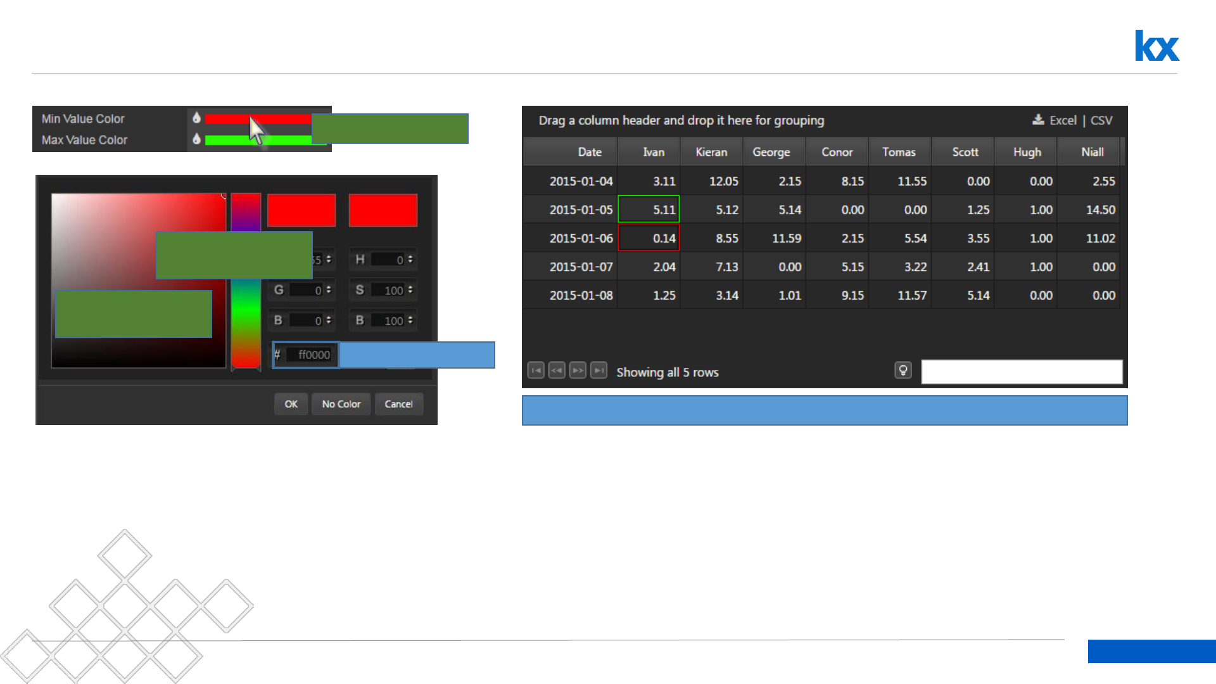Click the first page navigation icon

(536, 370)
